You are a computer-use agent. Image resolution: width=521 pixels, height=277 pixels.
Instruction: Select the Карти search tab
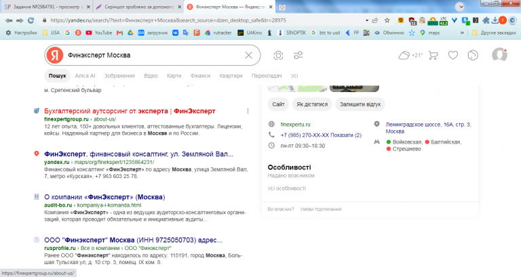tap(174, 76)
